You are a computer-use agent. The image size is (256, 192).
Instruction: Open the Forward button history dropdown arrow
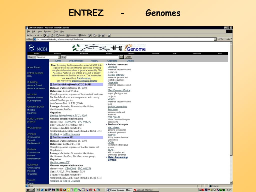click(41, 35)
